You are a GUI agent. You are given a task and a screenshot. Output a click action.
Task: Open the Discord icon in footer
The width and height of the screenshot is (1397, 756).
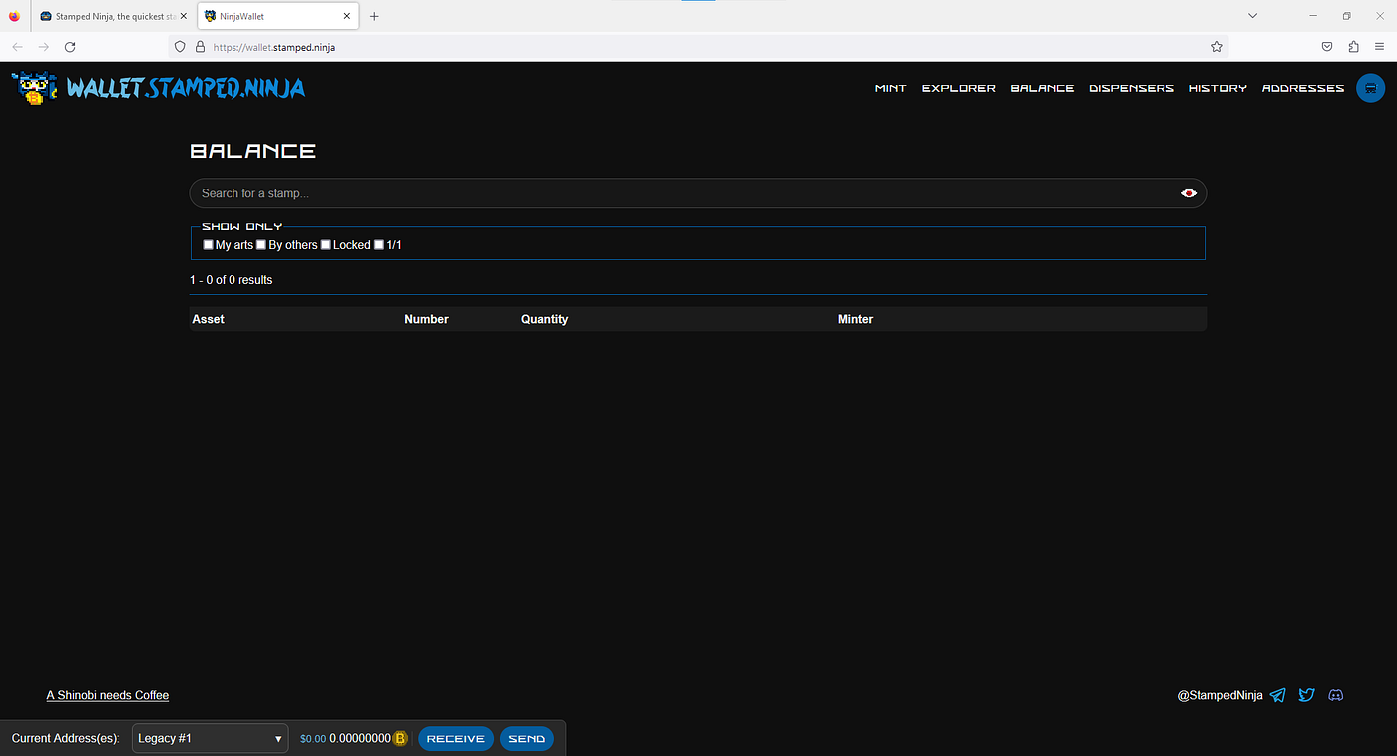(x=1336, y=695)
